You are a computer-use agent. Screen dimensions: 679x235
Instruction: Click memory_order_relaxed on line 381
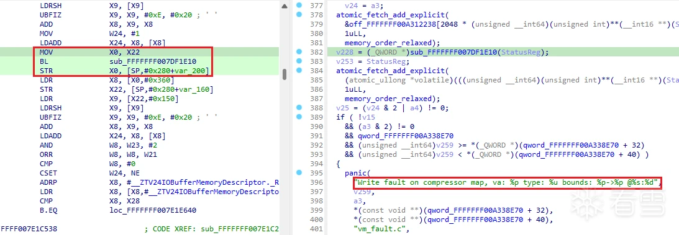386,43
